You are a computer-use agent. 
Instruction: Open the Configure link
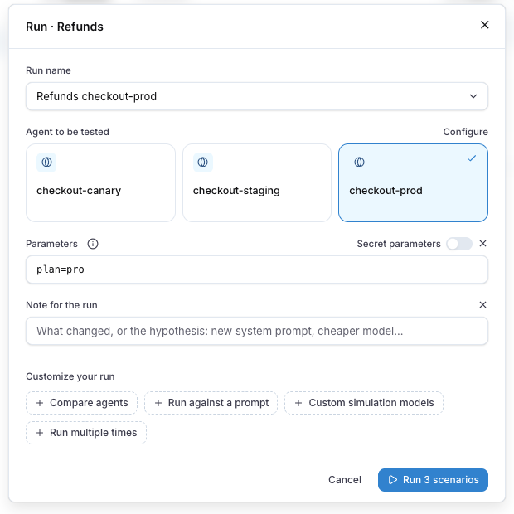click(465, 132)
